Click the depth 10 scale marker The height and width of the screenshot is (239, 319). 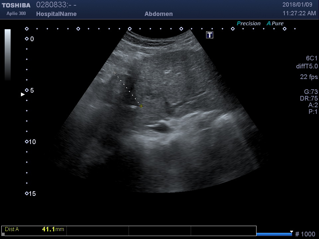pyautogui.click(x=27, y=142)
